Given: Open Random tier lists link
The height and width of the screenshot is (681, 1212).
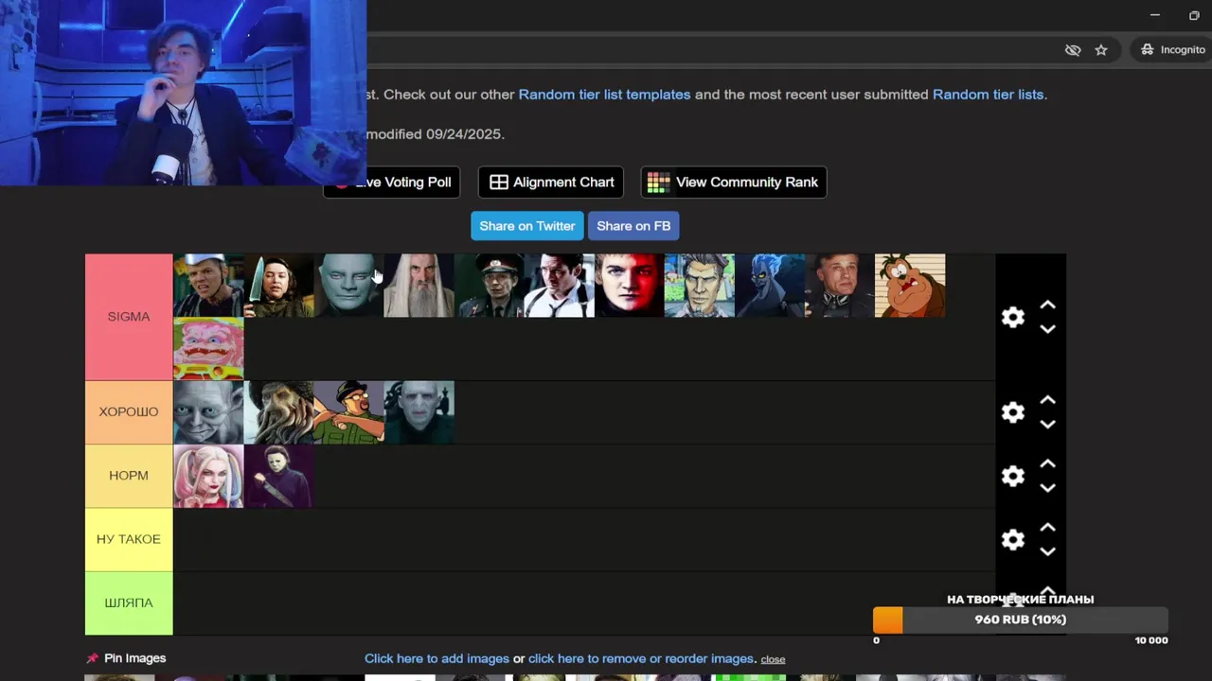Looking at the screenshot, I should (x=988, y=95).
